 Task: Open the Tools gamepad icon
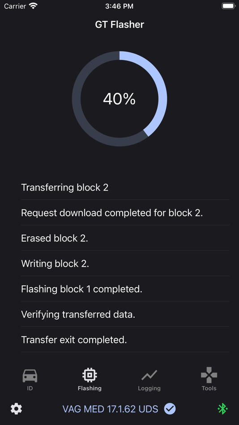tap(209, 375)
